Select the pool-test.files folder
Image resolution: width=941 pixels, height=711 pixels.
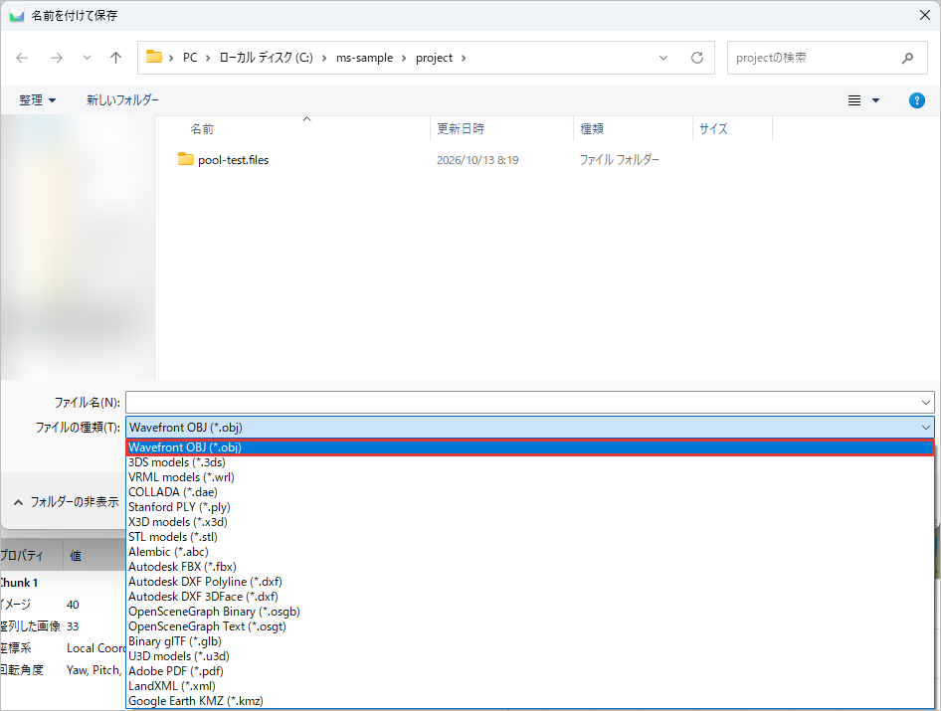click(x=224, y=159)
